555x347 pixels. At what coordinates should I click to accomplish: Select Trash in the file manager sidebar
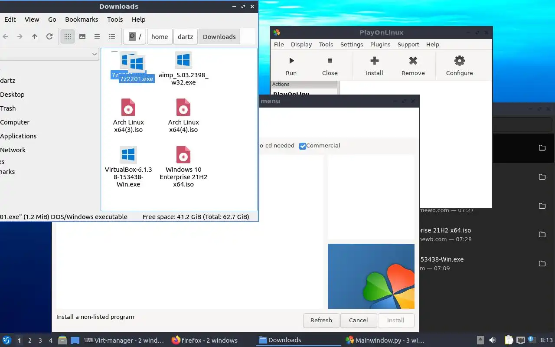pyautogui.click(x=8, y=108)
